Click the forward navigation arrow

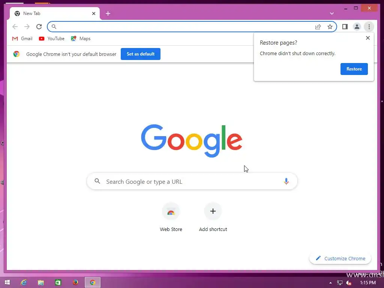[x=27, y=27]
